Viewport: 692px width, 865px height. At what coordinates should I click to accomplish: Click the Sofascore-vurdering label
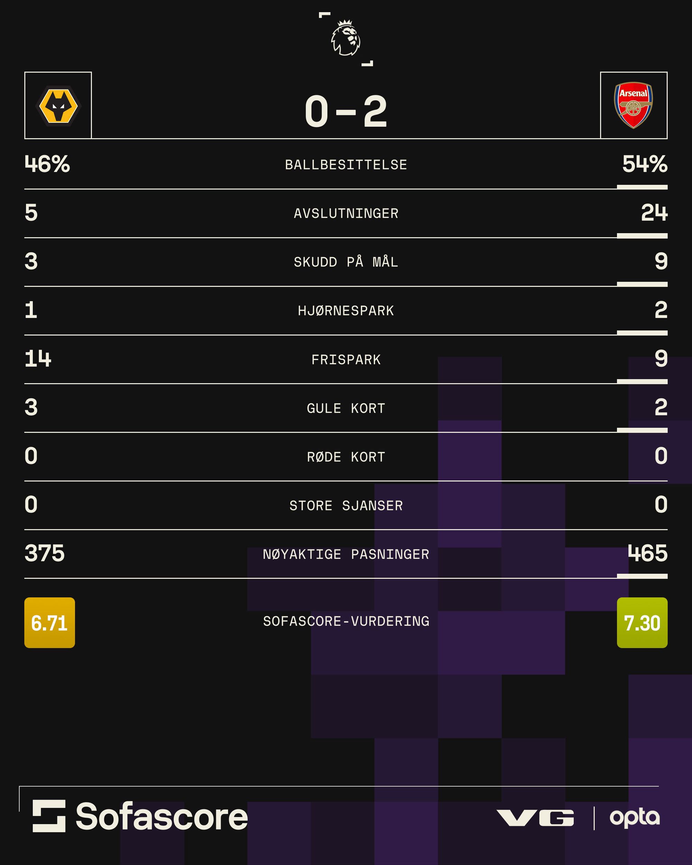pos(346,621)
